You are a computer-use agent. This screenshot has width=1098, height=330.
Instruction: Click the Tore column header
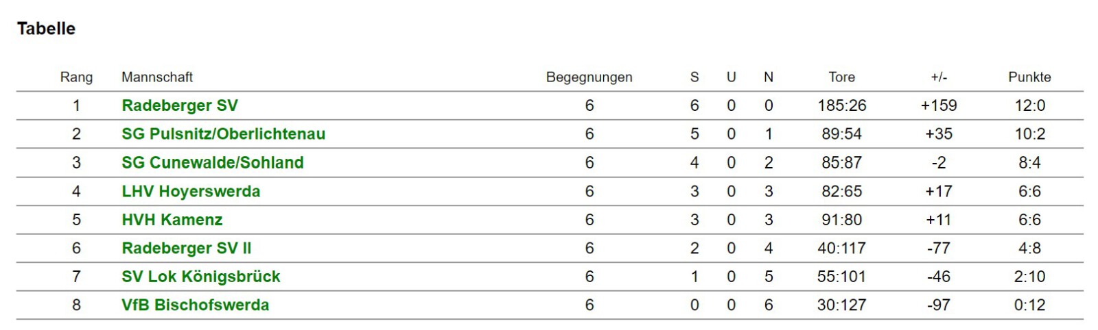(x=842, y=77)
